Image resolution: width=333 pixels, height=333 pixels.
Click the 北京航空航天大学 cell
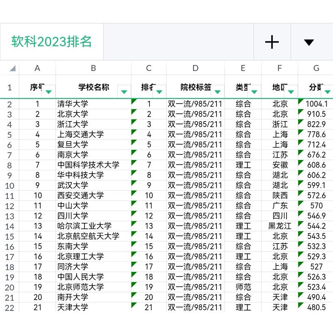pos(93,236)
